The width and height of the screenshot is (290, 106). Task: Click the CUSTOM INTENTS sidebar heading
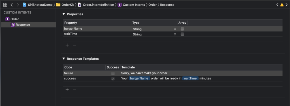(18, 12)
